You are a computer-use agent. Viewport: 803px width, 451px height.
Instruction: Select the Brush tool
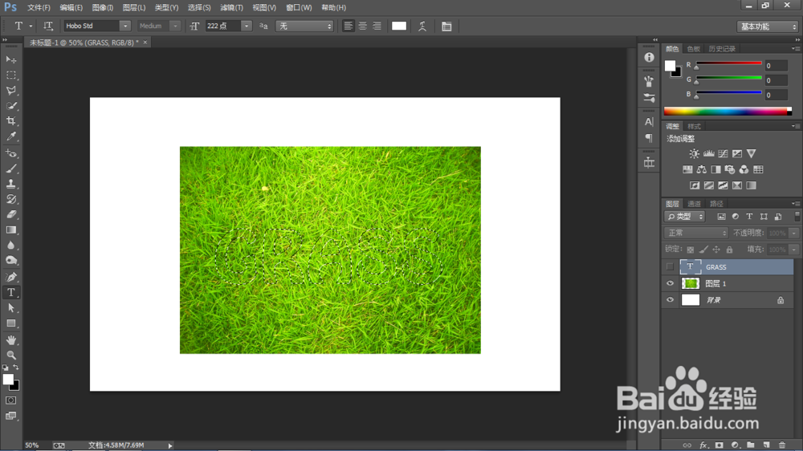tap(10, 169)
